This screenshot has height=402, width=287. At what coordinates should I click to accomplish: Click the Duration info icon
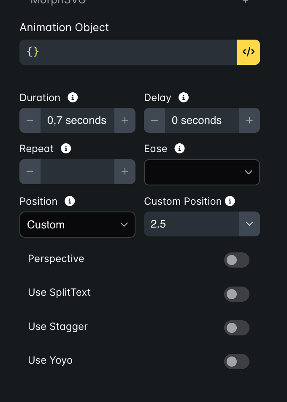[73, 97]
